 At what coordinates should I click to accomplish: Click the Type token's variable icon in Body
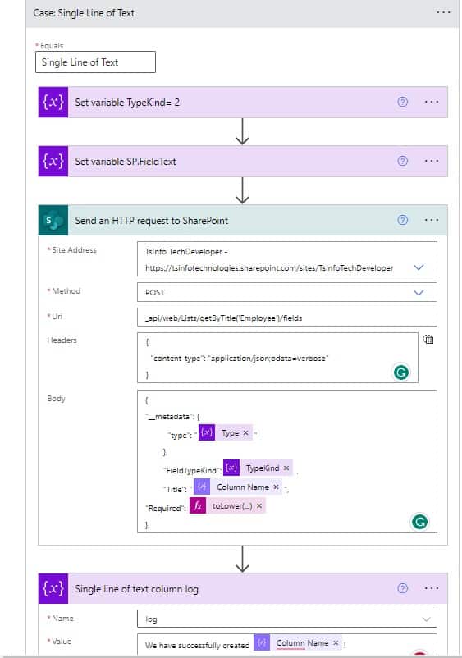pos(207,432)
